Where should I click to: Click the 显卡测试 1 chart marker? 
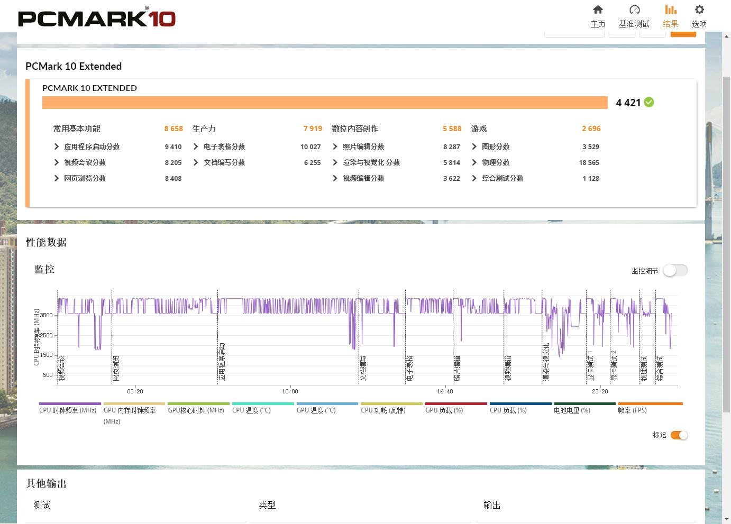pos(590,365)
